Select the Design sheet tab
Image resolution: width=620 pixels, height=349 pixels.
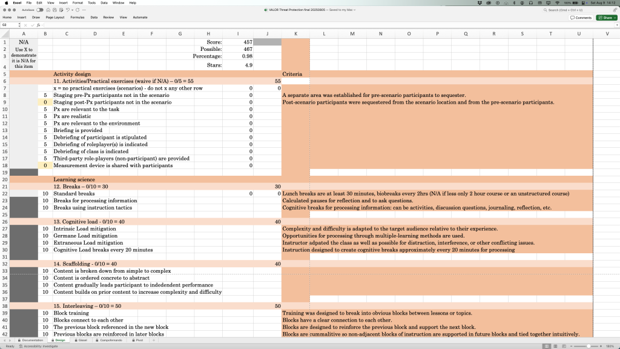[58, 340]
